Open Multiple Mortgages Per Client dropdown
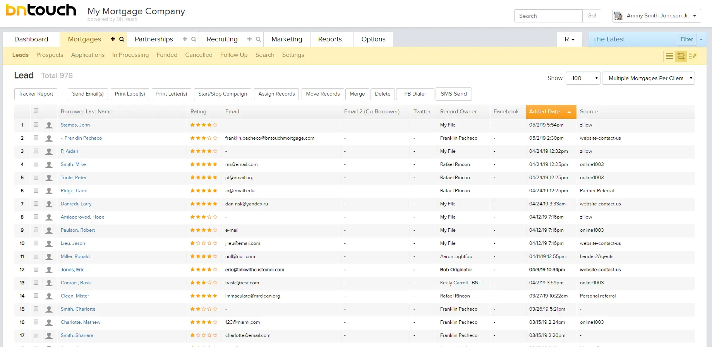Image resolution: width=712 pixels, height=347 pixels. 649,78
